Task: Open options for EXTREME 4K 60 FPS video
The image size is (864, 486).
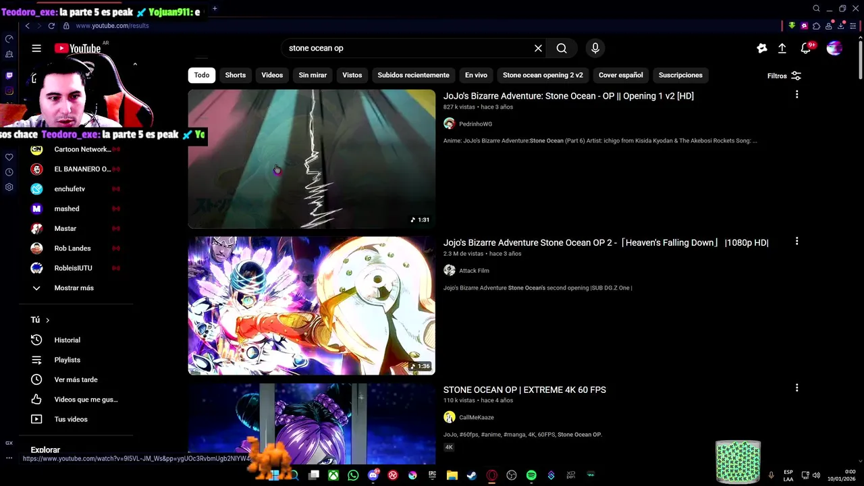Action: [796, 387]
